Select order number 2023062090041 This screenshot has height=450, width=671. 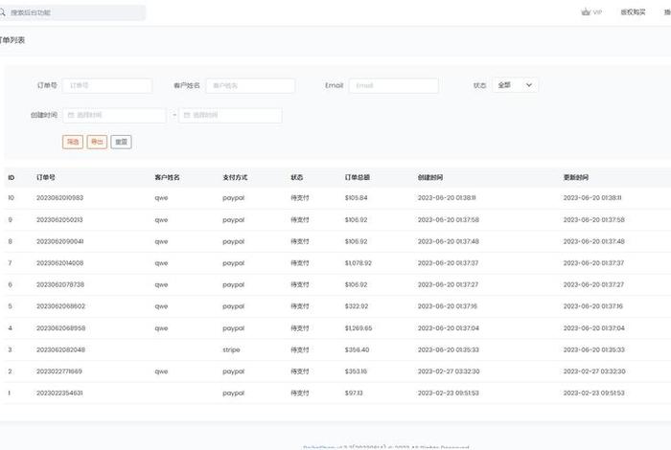point(59,241)
